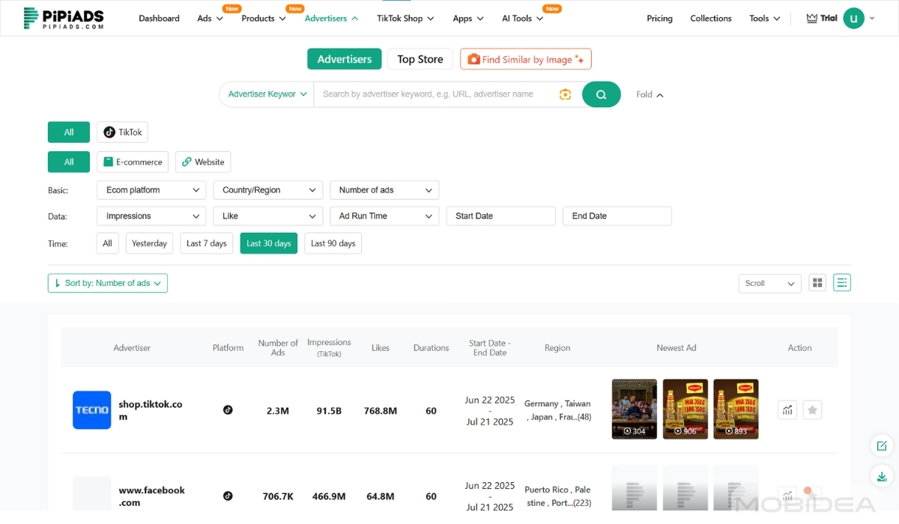Viewport: 899px width, 524px height.
Task: Click the End Date field
Action: click(x=617, y=216)
